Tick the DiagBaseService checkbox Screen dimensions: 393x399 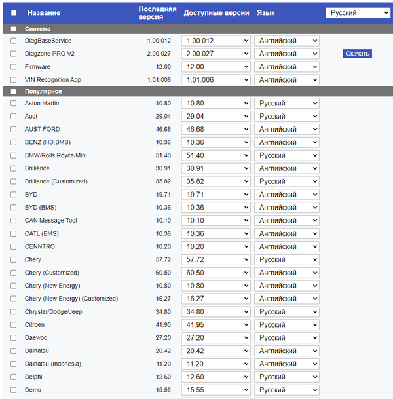[x=13, y=41]
